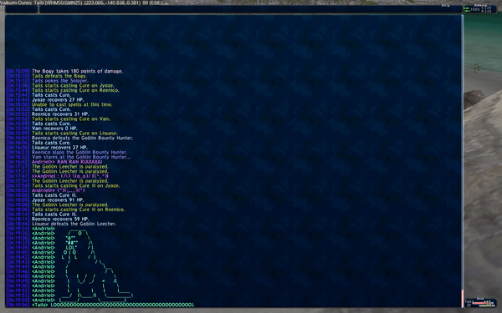Click the Valkurm Dunes title text
The height and width of the screenshot is (313, 502).
pyautogui.click(x=16, y=3)
